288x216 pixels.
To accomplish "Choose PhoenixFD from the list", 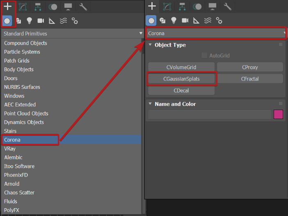I will [71, 175].
